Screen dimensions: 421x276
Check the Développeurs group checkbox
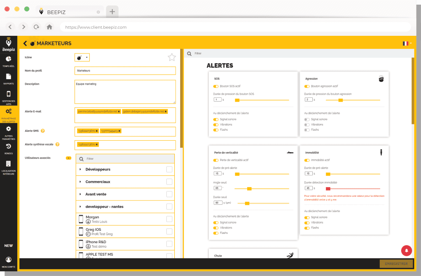pyautogui.click(x=170, y=169)
